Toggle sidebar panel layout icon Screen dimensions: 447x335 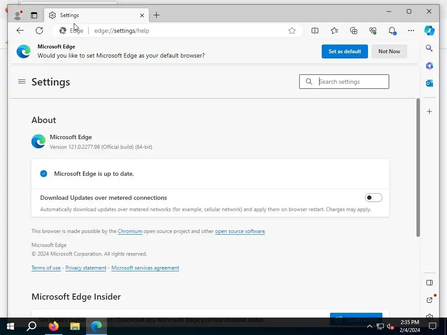430,283
